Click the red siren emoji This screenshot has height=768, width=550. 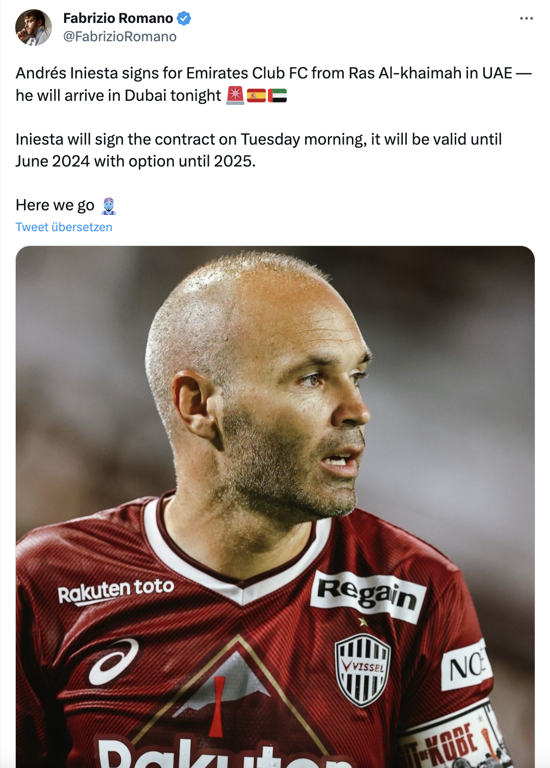pos(235,95)
